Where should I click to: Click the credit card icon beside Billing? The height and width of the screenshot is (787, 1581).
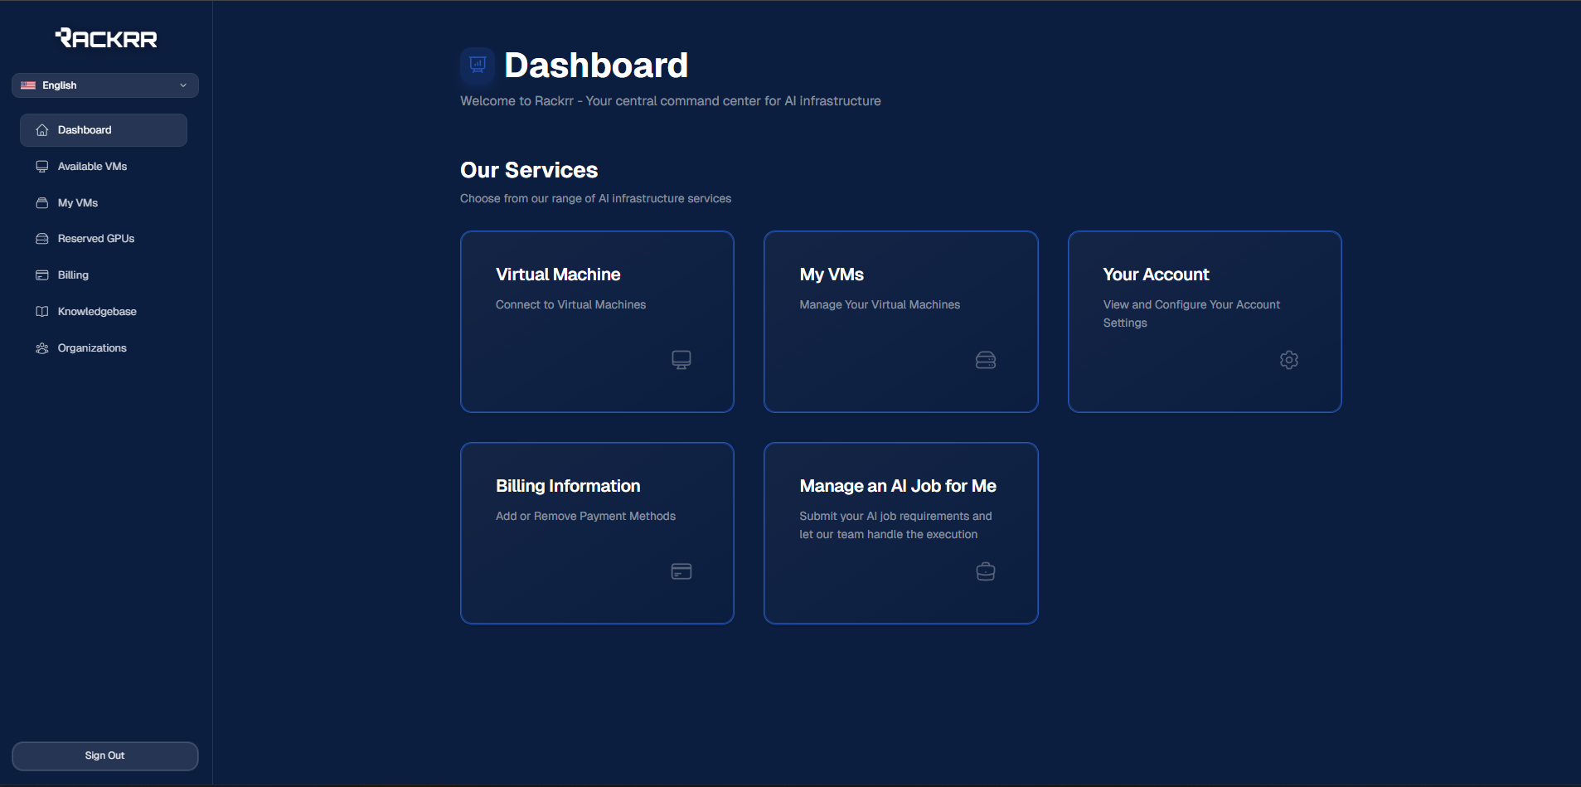[41, 274]
